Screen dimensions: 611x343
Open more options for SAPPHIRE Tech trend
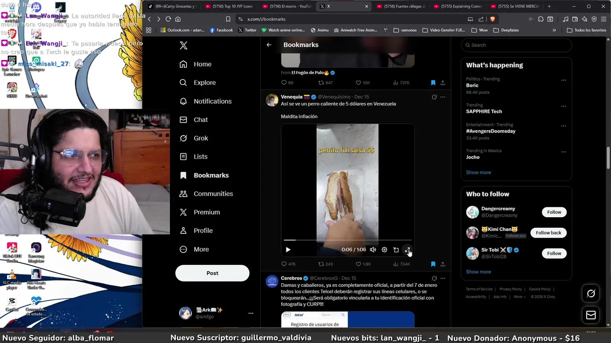click(x=564, y=106)
